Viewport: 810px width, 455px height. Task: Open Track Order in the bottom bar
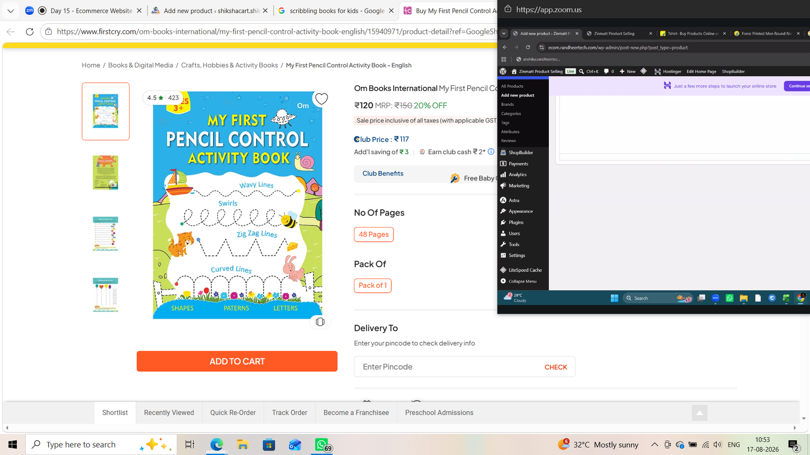pos(290,413)
